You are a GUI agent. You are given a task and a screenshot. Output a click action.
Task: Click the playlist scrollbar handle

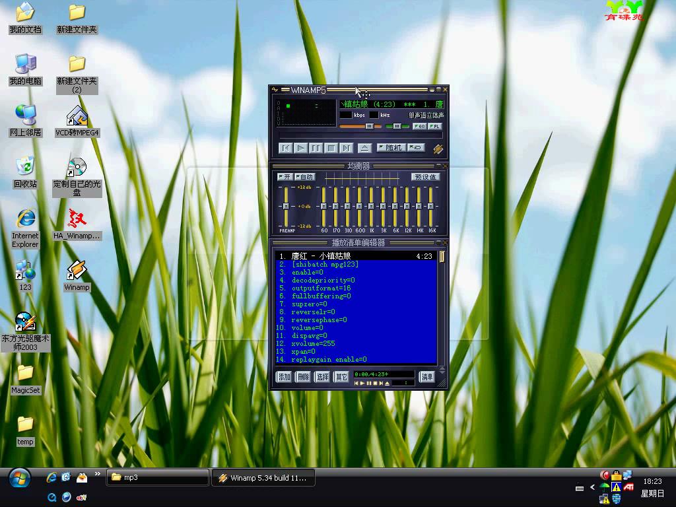pyautogui.click(x=442, y=257)
